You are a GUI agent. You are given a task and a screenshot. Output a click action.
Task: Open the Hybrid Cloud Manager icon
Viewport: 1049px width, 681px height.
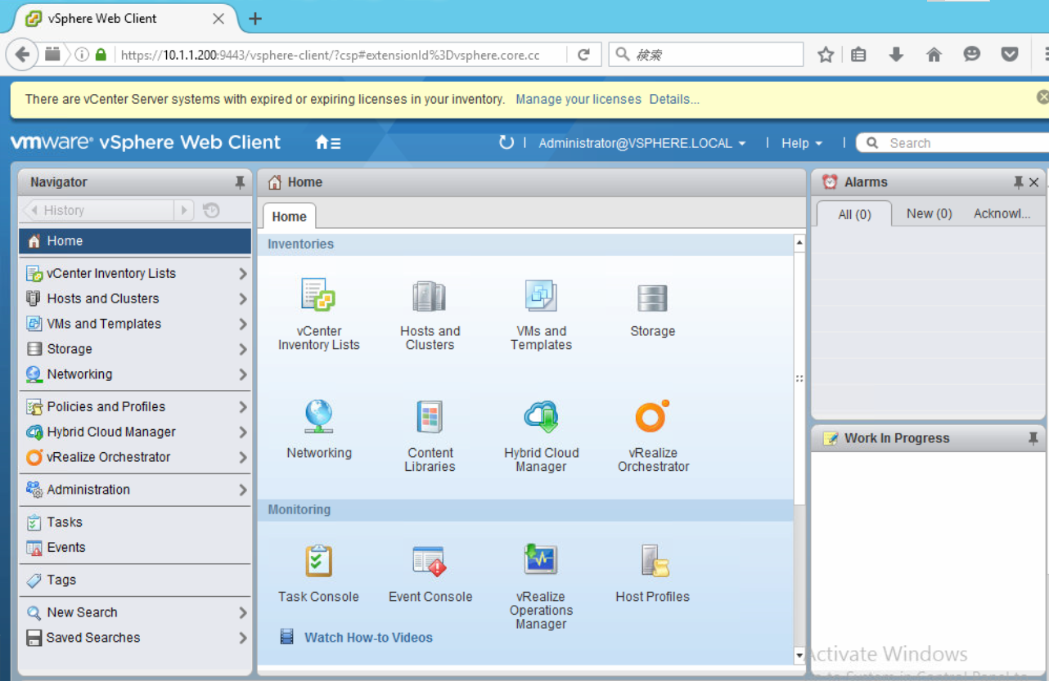tap(541, 418)
